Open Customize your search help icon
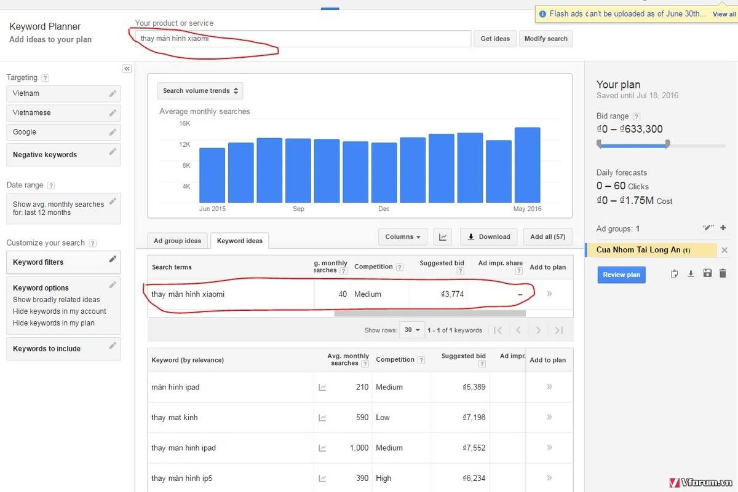Viewport: 738px width, 492px height. click(x=92, y=243)
